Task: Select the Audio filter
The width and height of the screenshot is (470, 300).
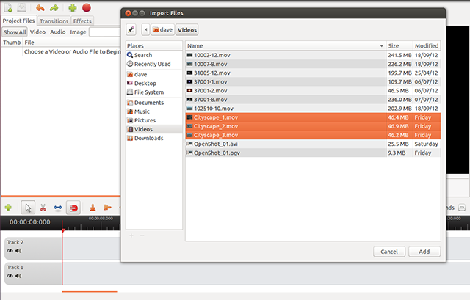Action: point(57,32)
